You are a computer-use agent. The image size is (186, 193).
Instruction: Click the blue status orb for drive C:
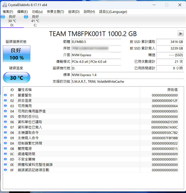(x=26, y=17)
